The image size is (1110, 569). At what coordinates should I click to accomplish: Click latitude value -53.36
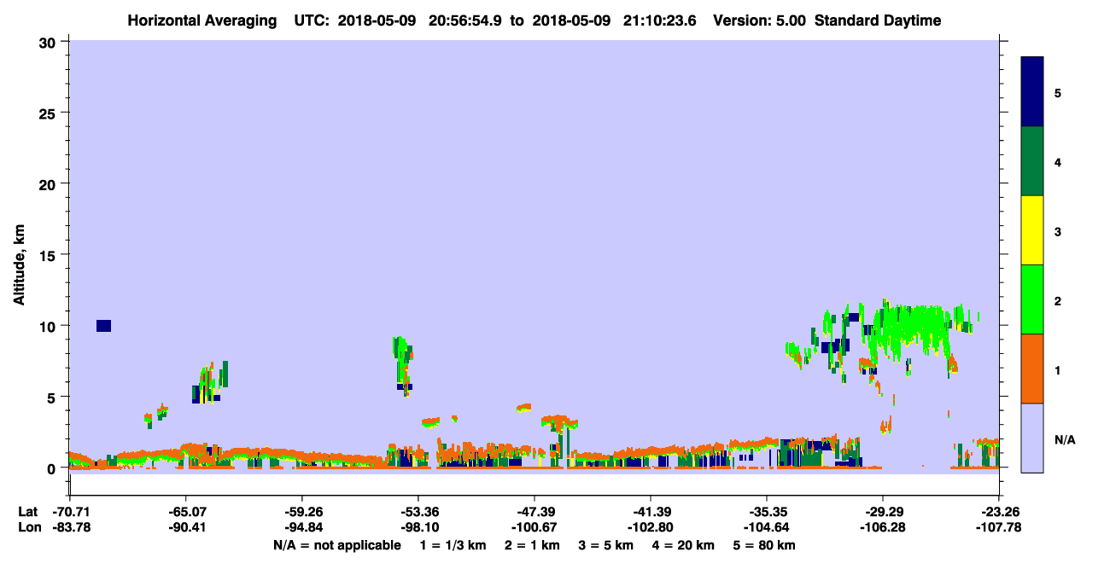(x=418, y=512)
